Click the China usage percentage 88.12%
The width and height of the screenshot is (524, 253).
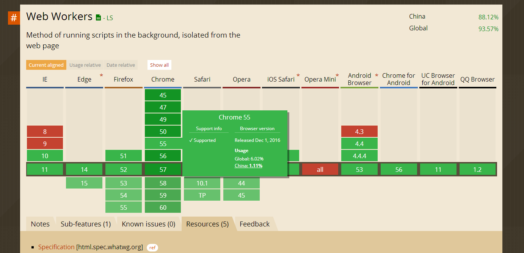pos(488,17)
